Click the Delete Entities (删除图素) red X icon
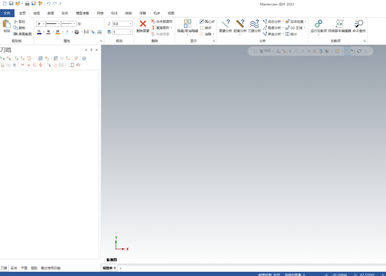 pyautogui.click(x=143, y=24)
